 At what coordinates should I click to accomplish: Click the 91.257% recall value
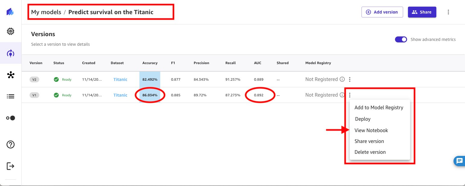pyautogui.click(x=233, y=79)
